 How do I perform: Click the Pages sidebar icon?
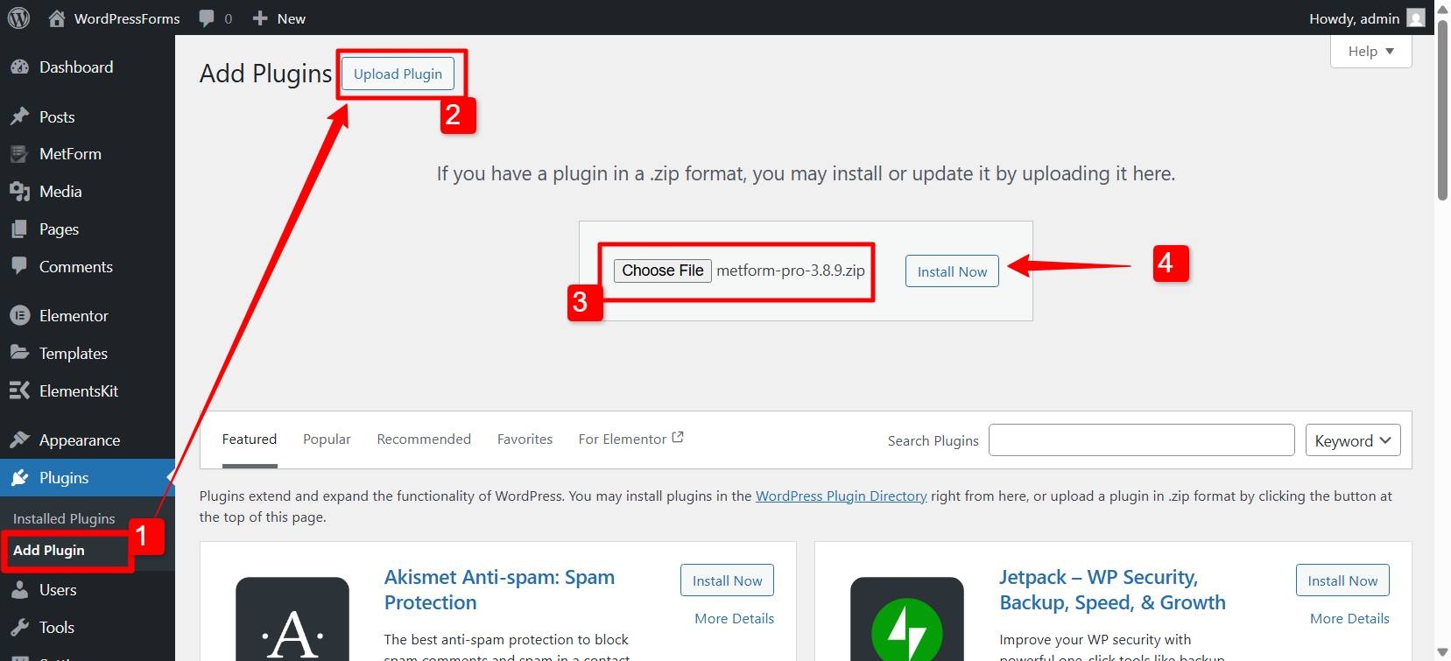[19, 229]
